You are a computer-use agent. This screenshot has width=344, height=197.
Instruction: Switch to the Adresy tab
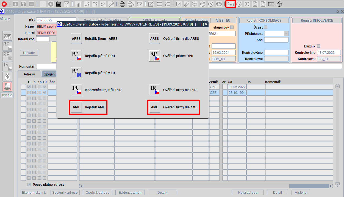(29, 74)
